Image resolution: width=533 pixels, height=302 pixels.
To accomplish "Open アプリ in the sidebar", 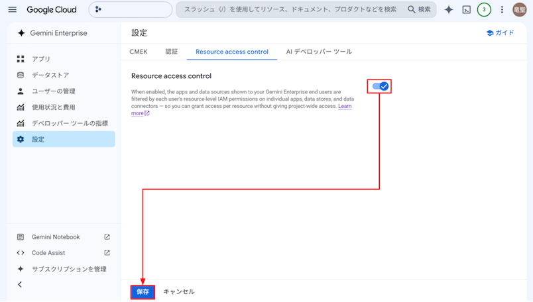I will pyautogui.click(x=64, y=59).
